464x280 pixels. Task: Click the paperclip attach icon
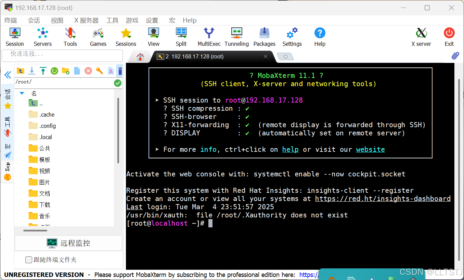(x=455, y=56)
